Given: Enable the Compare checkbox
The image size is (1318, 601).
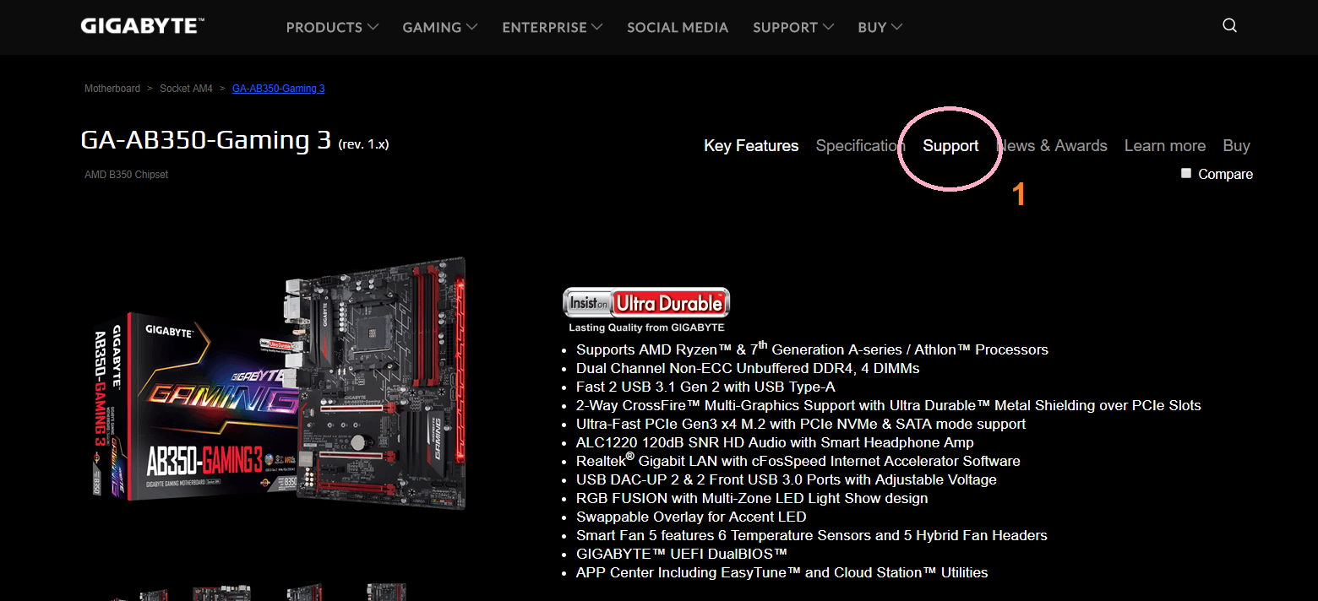Looking at the screenshot, I should (x=1186, y=173).
